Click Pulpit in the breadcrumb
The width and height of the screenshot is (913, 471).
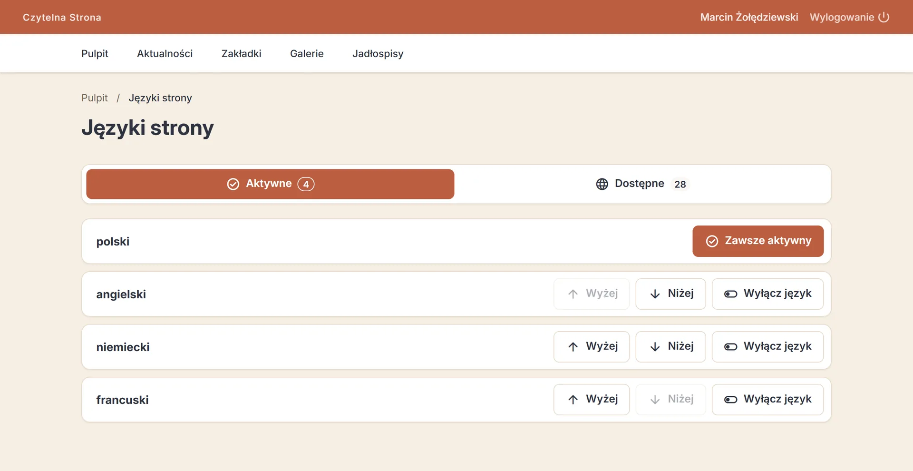(x=95, y=98)
